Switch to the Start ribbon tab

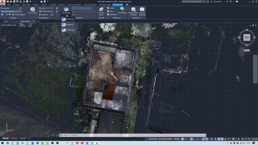9,5
